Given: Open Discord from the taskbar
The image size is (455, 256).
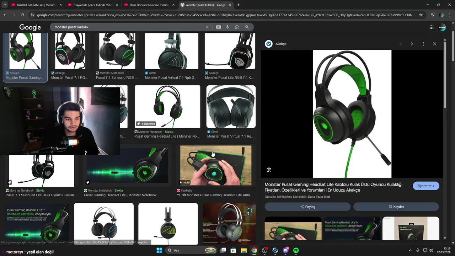Looking at the screenshot, I should pos(285,250).
